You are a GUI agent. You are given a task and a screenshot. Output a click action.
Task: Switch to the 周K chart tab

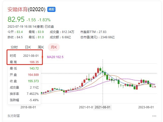click(x=41, y=47)
